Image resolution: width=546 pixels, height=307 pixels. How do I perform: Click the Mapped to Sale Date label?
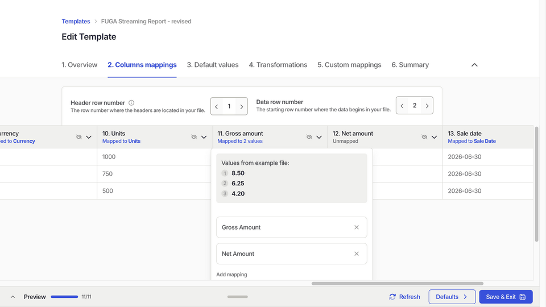(x=471, y=141)
